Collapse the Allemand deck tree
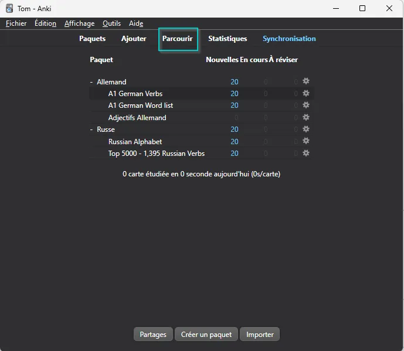This screenshot has height=351, width=404. click(x=91, y=82)
